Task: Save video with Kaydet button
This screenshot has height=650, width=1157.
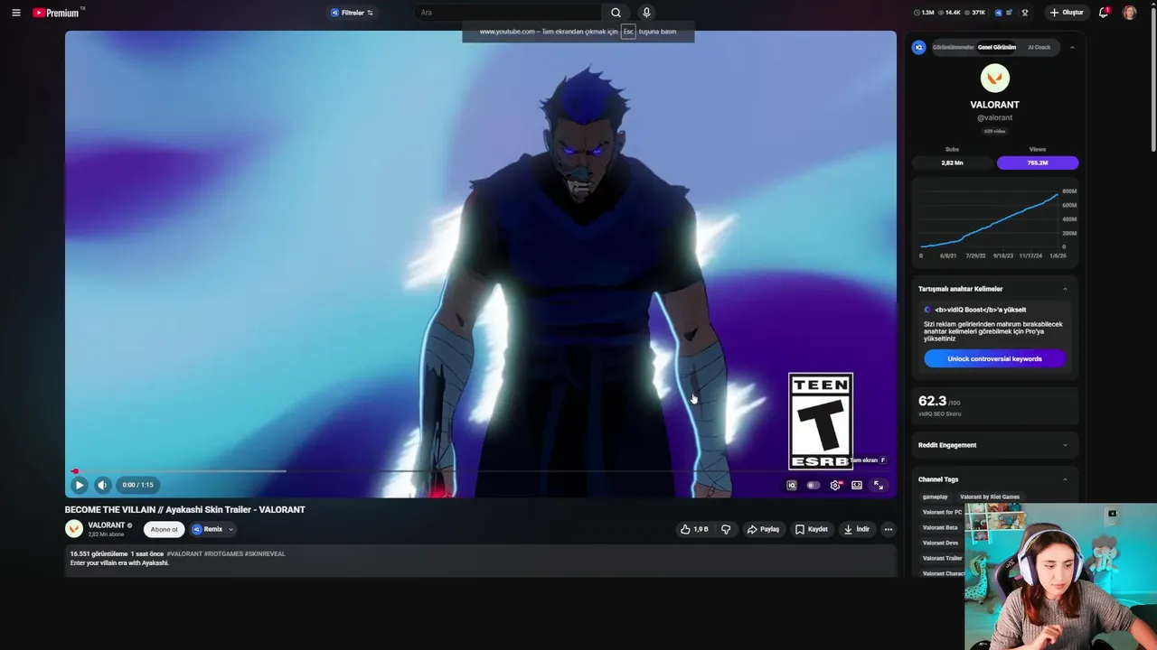Action: [x=812, y=529]
